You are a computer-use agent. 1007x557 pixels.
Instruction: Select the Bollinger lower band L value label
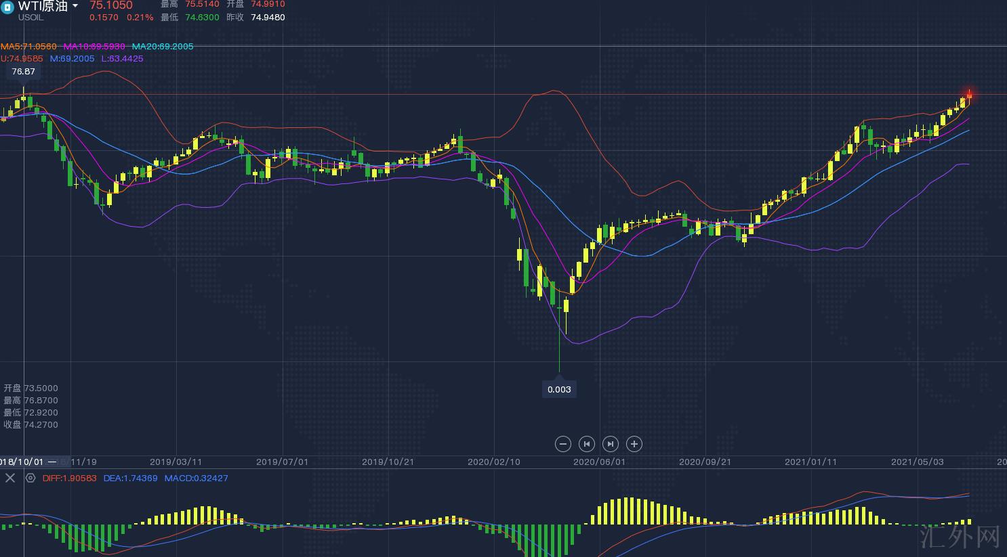(122, 59)
